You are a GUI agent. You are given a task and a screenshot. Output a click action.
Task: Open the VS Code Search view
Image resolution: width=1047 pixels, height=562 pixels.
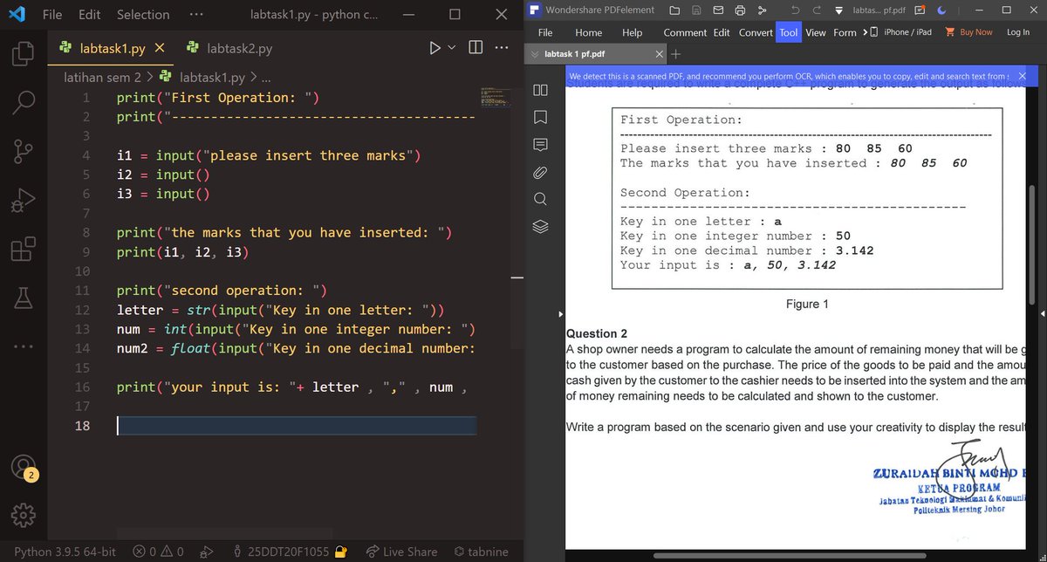(23, 103)
